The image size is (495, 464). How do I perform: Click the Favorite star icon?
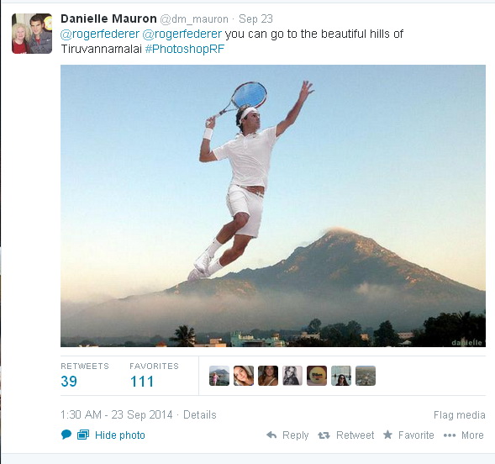pos(387,435)
